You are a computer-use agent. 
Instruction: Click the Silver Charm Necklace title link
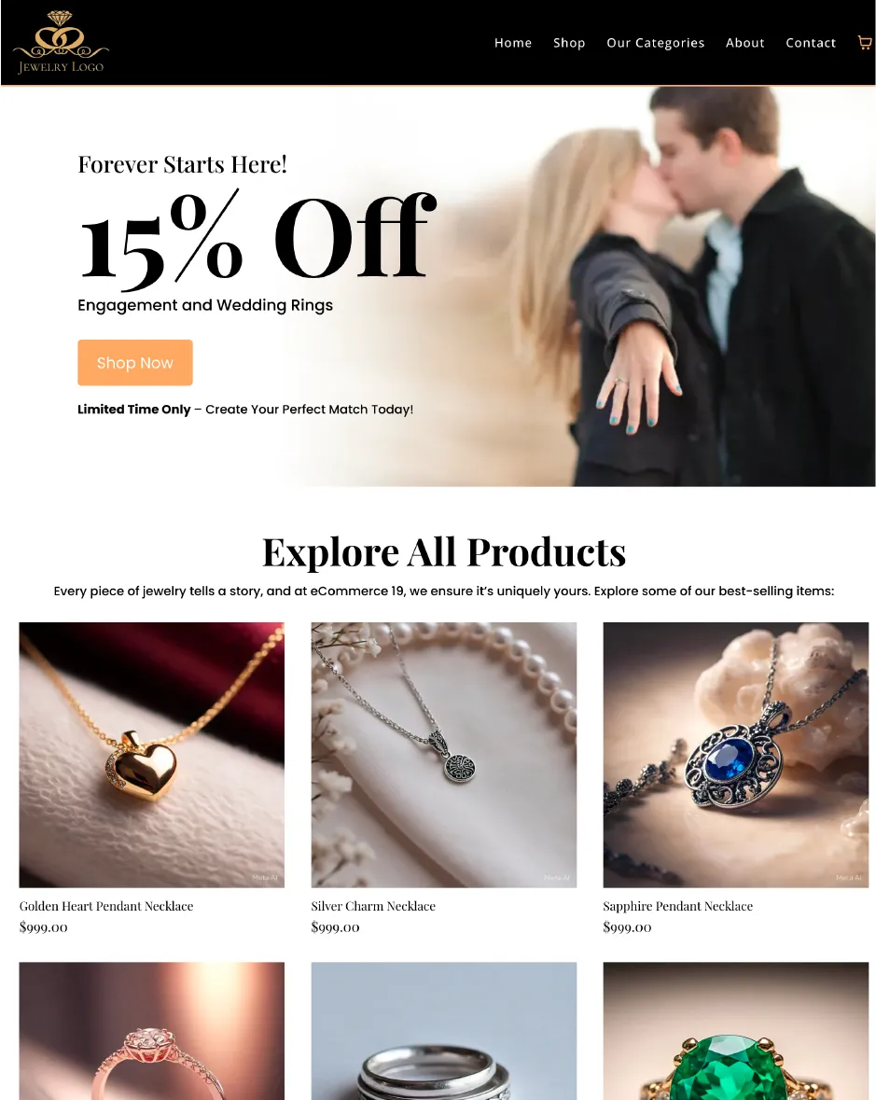(x=373, y=906)
